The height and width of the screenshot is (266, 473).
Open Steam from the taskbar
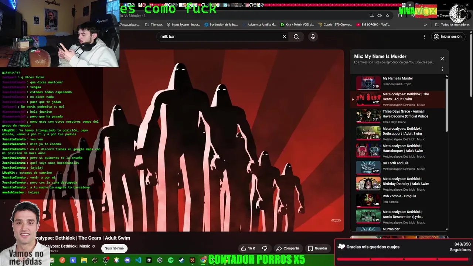pyautogui.click(x=181, y=260)
